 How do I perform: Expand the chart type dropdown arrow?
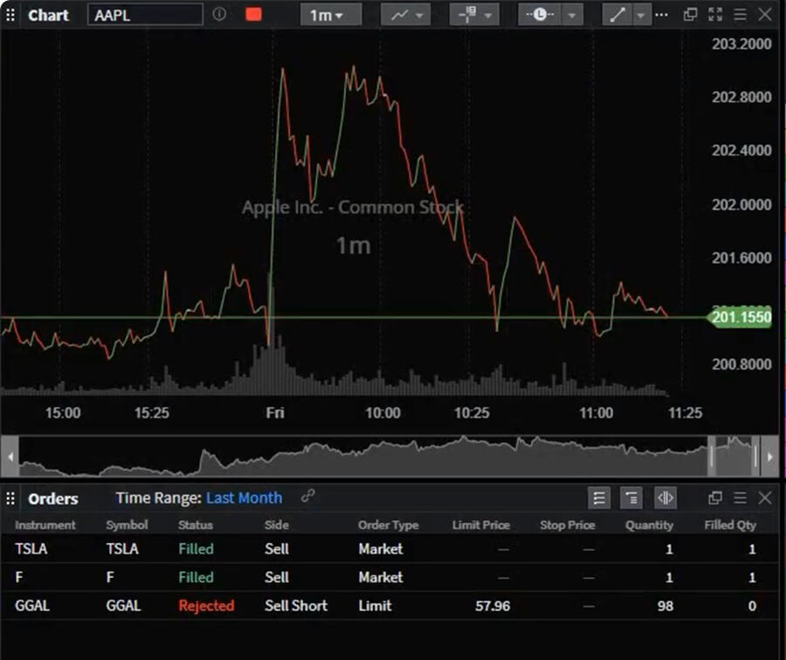(x=417, y=15)
